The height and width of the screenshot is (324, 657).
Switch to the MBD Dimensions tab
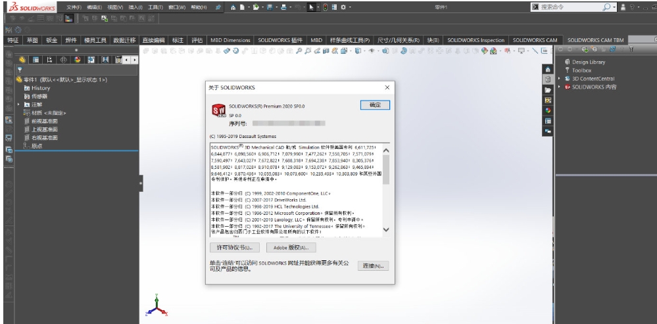tap(230, 40)
